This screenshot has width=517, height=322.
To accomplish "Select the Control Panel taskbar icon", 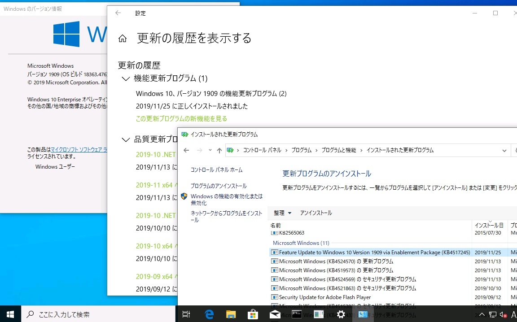I will [x=363, y=314].
